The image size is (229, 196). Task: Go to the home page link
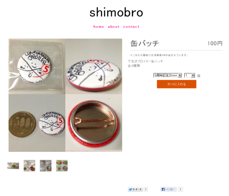click(x=98, y=27)
